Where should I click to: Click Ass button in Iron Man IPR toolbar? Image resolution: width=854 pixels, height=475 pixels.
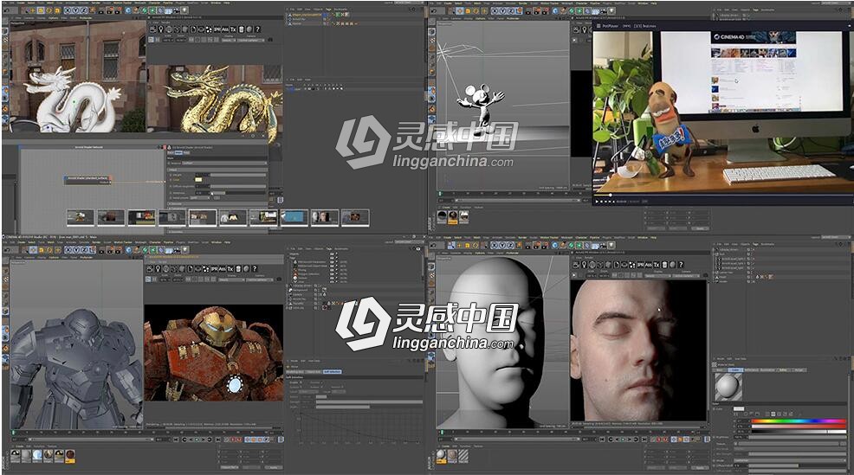(x=223, y=268)
